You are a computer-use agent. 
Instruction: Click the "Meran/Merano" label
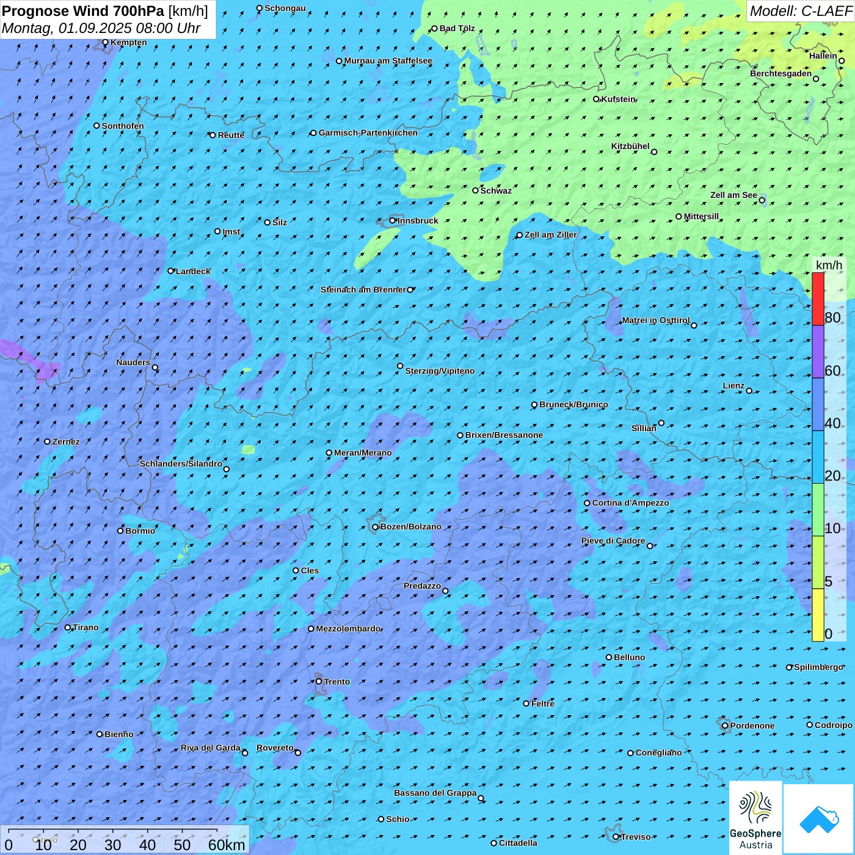(x=363, y=453)
